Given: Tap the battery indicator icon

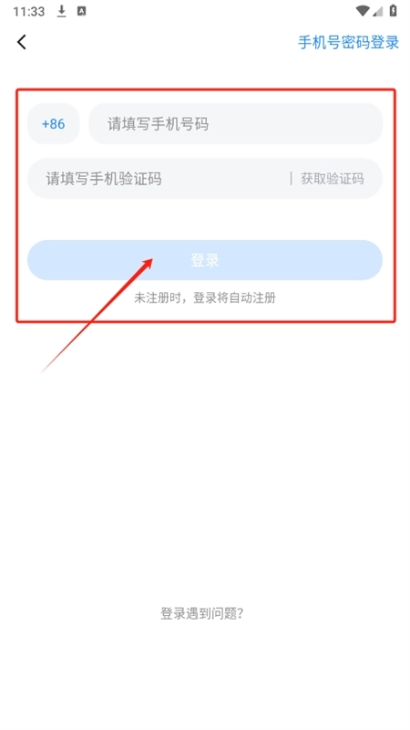Looking at the screenshot, I should 394,11.
